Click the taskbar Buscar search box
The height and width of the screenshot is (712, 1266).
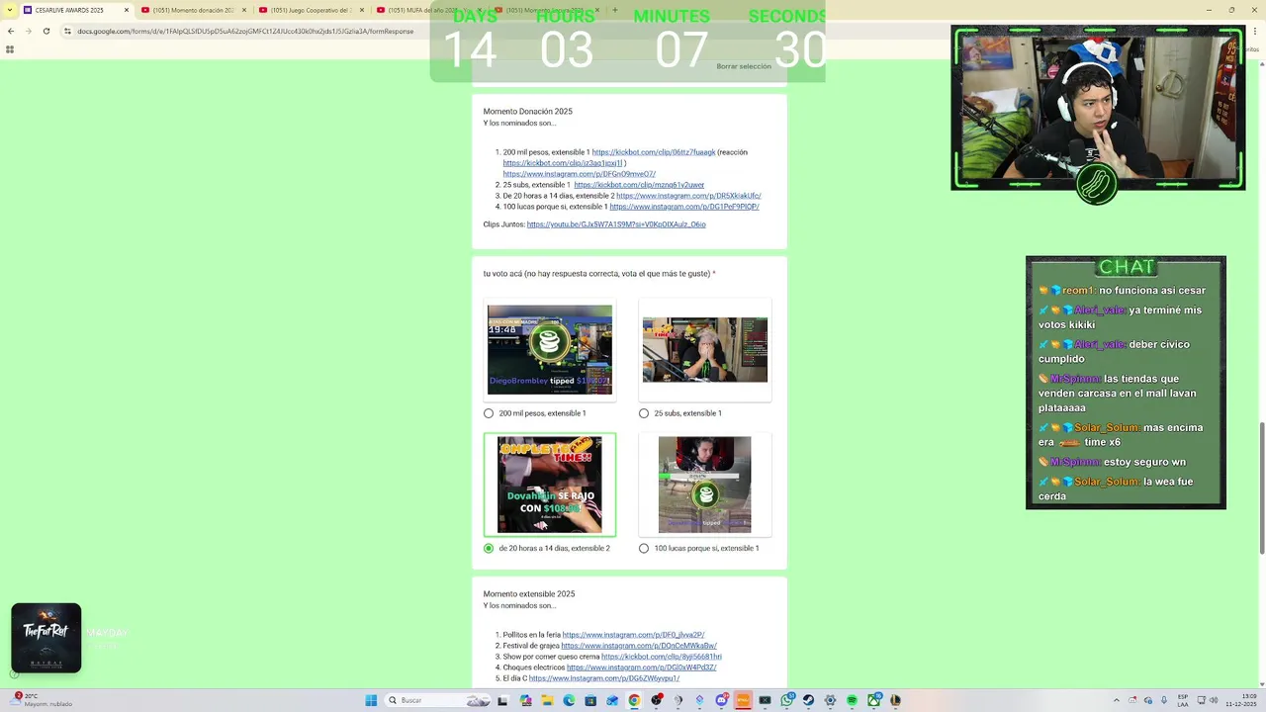pyautogui.click(x=438, y=700)
